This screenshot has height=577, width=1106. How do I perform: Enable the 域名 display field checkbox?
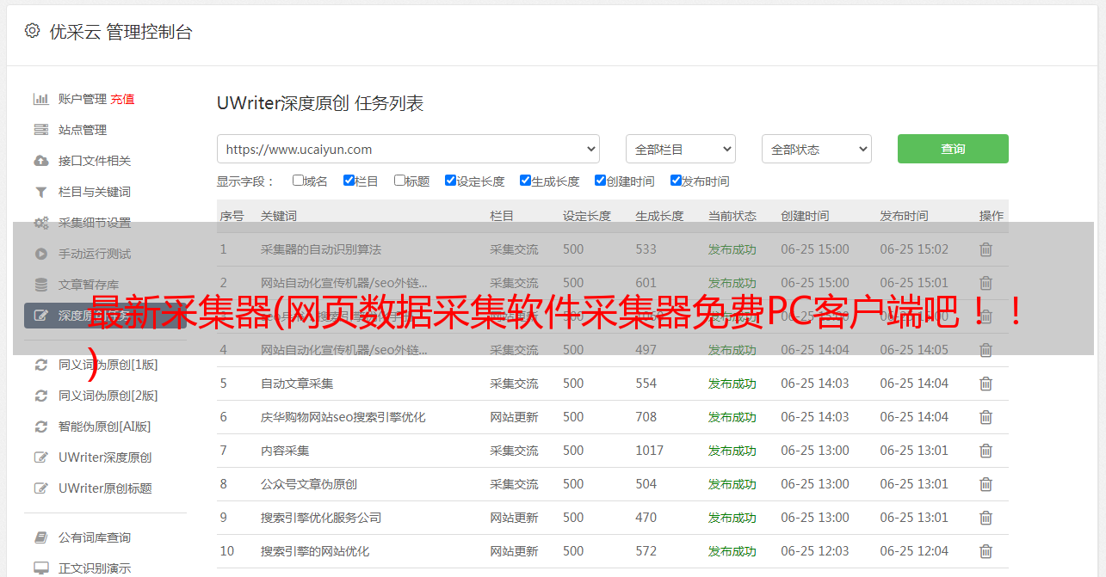tap(298, 181)
